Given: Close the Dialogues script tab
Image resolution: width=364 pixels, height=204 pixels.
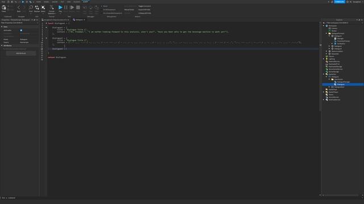Looking at the screenshot, I should coord(84,20).
